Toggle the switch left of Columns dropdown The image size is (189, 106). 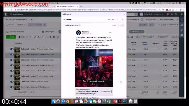[x=132, y=37]
